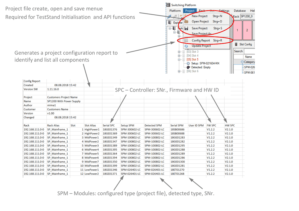Click the chip icon beside Detected: Empty
Screen dimensions: 299x211
coord(188,67)
